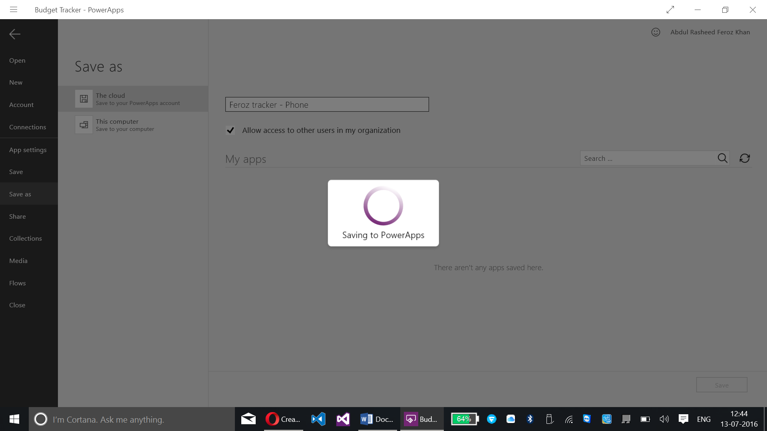The height and width of the screenshot is (431, 767).
Task: Click the PowerApps Budget taskbar button
Action: pos(422,419)
